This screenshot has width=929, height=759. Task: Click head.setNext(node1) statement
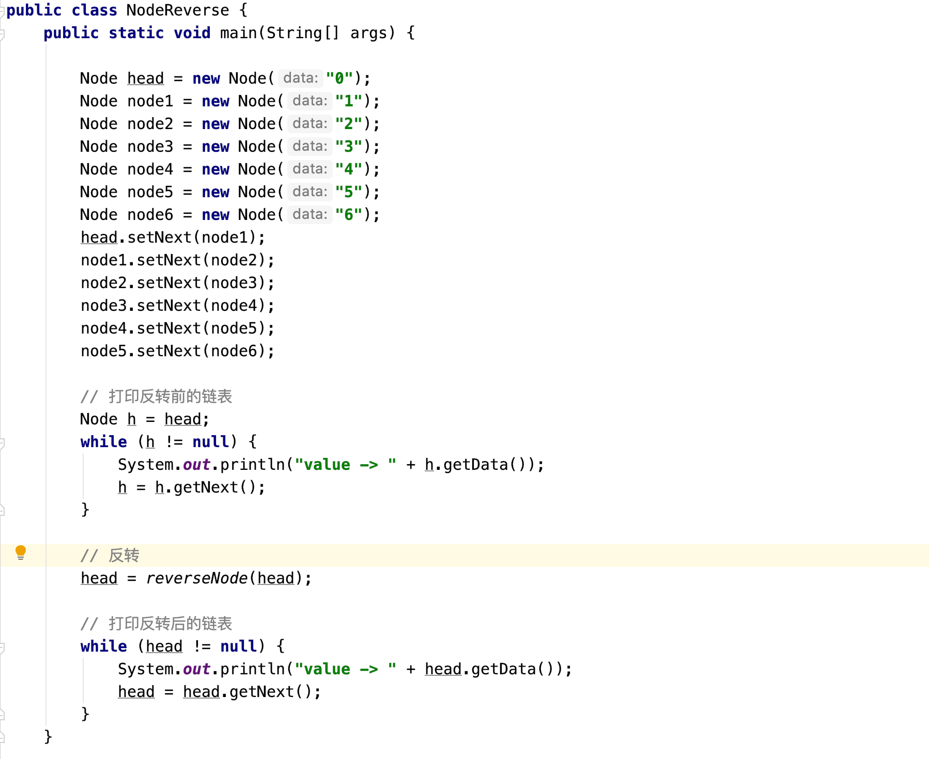pos(173,238)
